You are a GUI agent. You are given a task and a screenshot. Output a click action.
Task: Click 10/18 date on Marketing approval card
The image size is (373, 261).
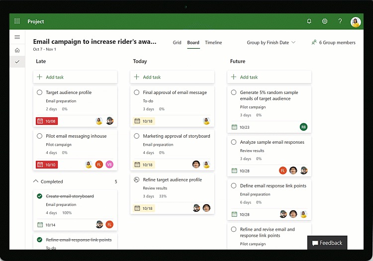(x=144, y=165)
